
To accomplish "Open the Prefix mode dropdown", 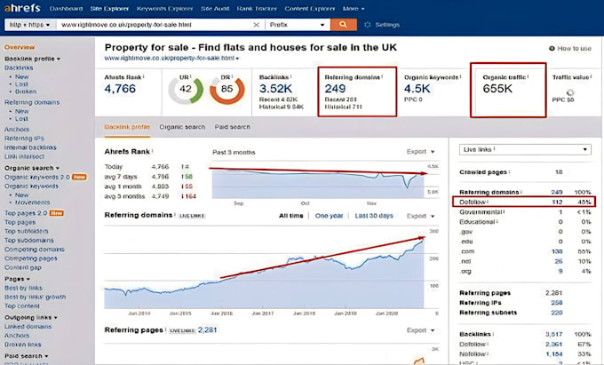I will (x=297, y=25).
